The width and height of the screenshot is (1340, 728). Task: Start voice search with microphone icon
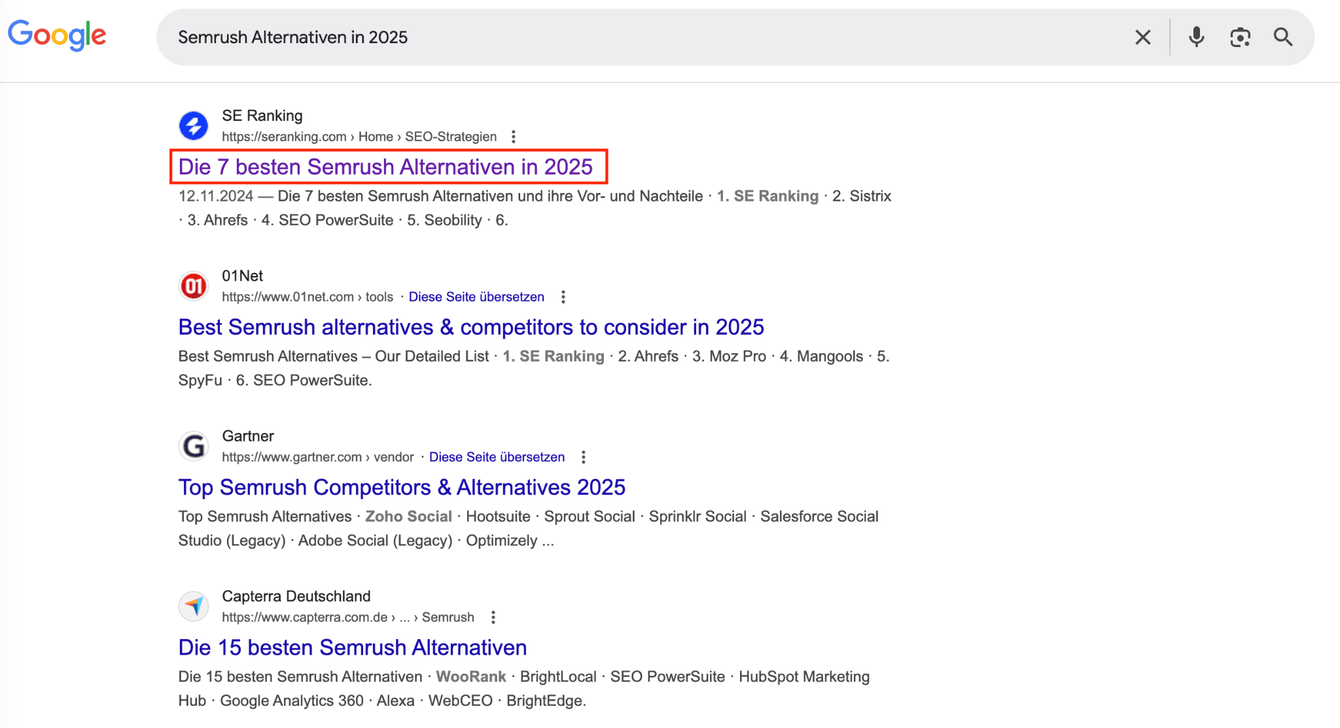click(1196, 37)
